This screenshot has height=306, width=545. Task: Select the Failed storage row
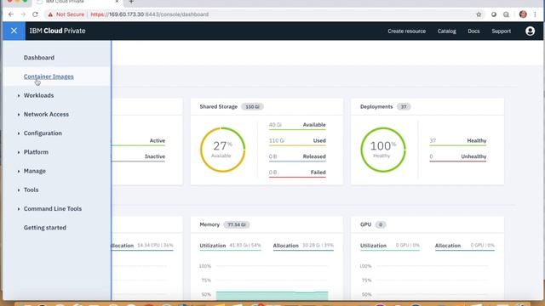point(297,173)
